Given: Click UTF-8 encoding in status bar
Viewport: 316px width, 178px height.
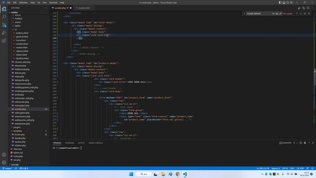Looking at the screenshot, I should tap(285, 168).
